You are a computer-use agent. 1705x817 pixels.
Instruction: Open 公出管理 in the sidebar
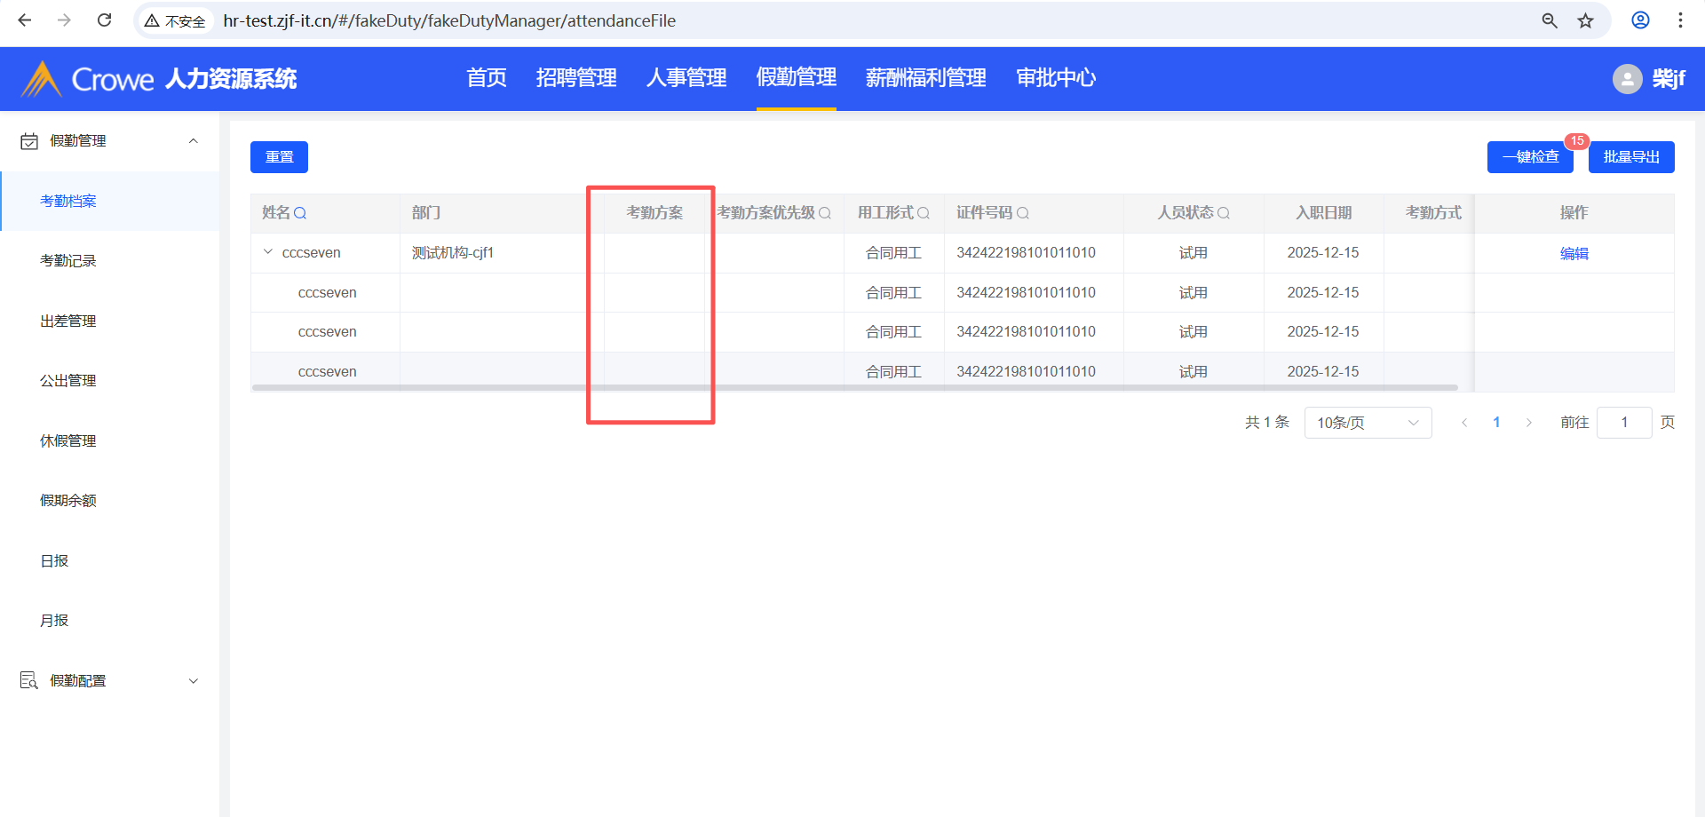(110, 381)
